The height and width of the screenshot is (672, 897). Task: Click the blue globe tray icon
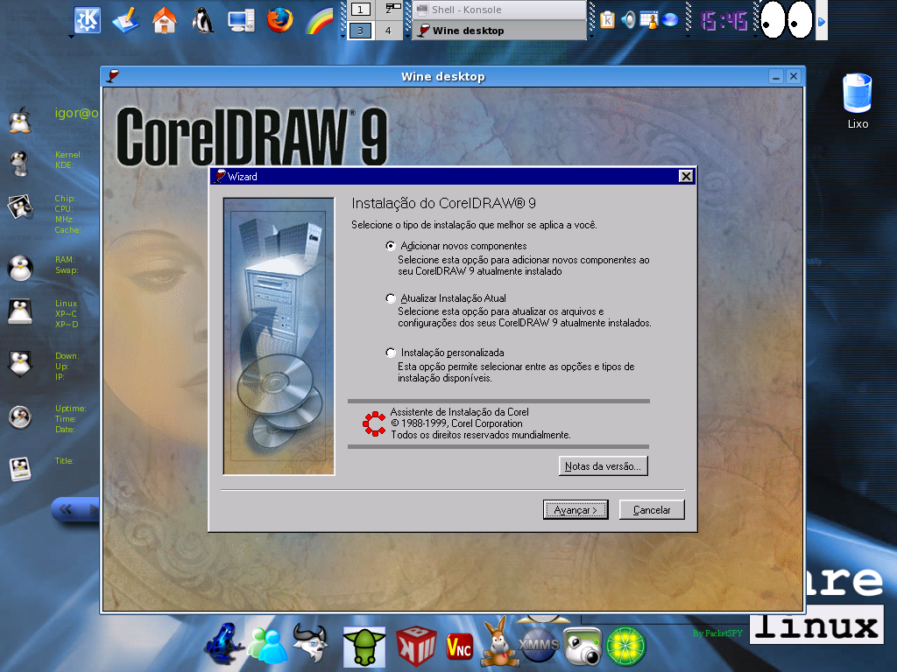point(670,21)
